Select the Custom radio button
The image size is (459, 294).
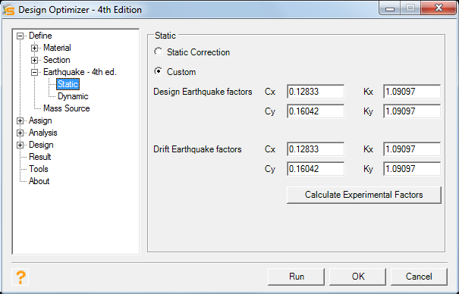[159, 71]
